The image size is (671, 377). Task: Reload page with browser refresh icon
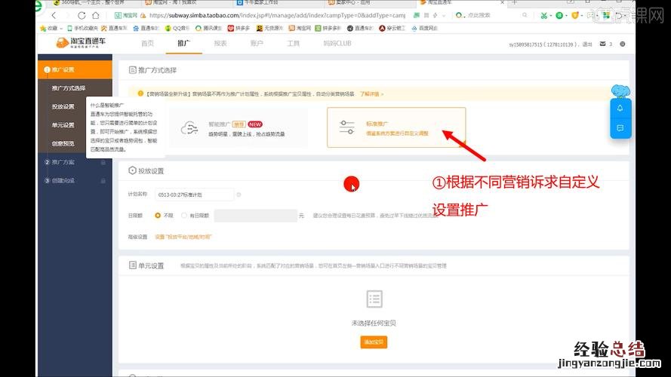click(82, 15)
